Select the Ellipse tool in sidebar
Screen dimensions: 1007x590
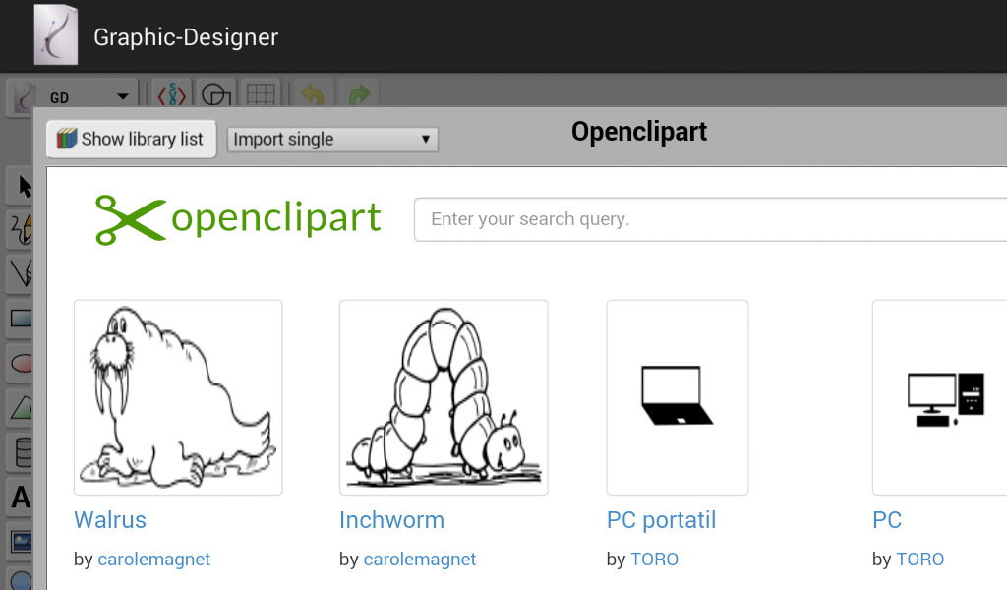[22, 363]
